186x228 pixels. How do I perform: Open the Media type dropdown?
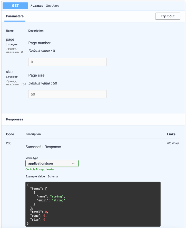coord(52,163)
